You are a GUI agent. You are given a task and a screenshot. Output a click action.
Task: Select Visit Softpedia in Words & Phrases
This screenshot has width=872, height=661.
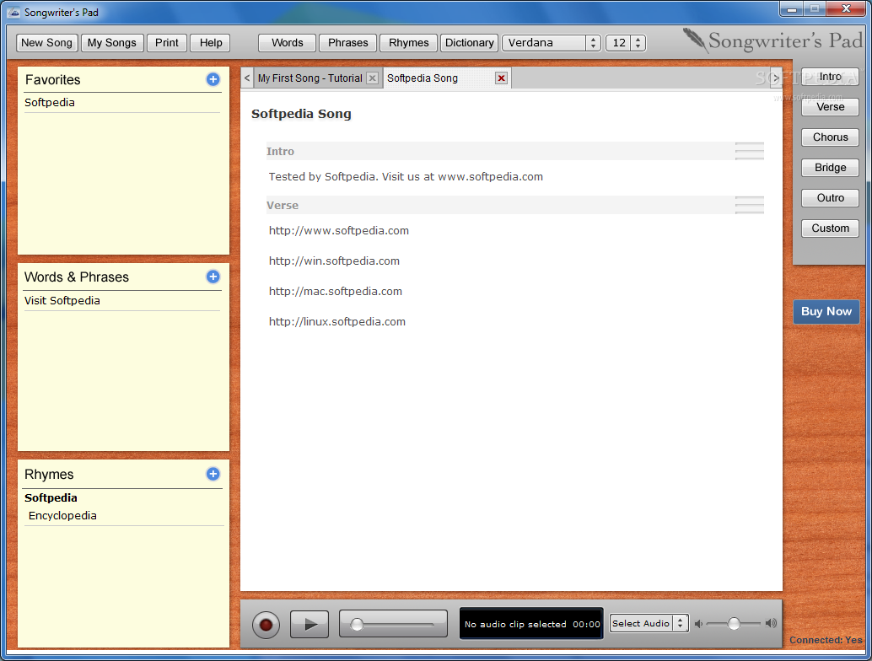62,300
